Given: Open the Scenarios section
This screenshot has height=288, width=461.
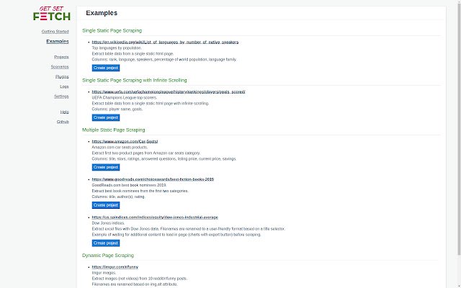Looking at the screenshot, I should 60,66.
